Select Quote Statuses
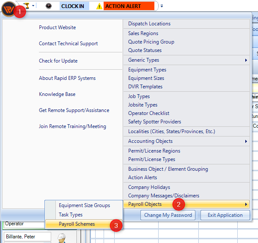The width and height of the screenshot is (258, 243). pos(186,50)
